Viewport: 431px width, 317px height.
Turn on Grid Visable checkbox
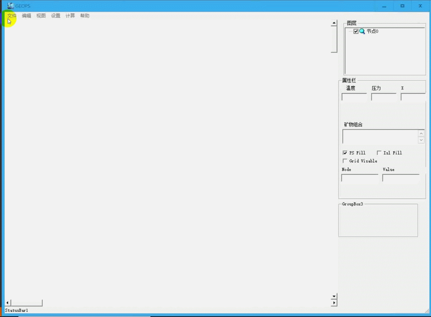pos(345,161)
